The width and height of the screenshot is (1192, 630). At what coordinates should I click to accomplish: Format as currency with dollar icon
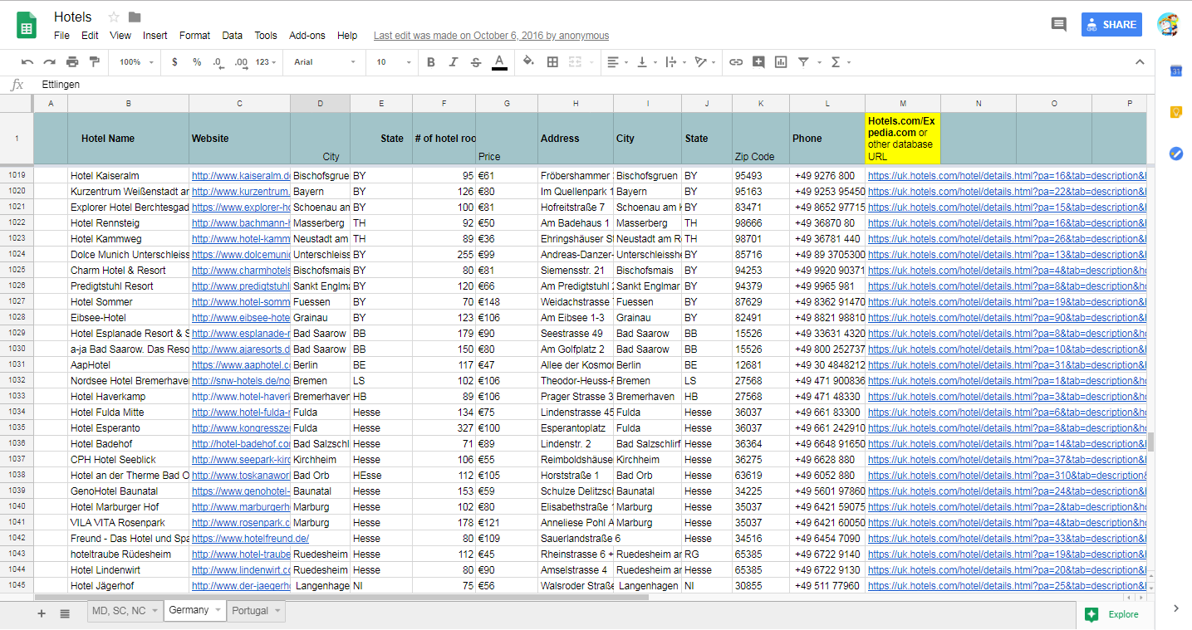click(x=174, y=62)
